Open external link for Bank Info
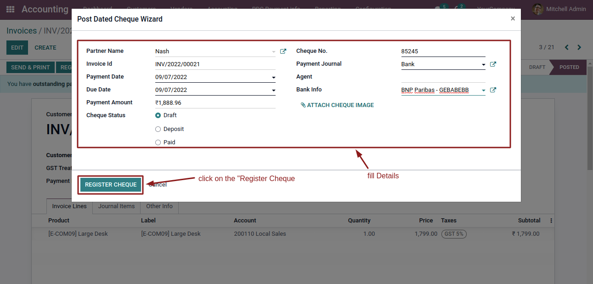Screen dimensions: 593x284 tap(493, 90)
